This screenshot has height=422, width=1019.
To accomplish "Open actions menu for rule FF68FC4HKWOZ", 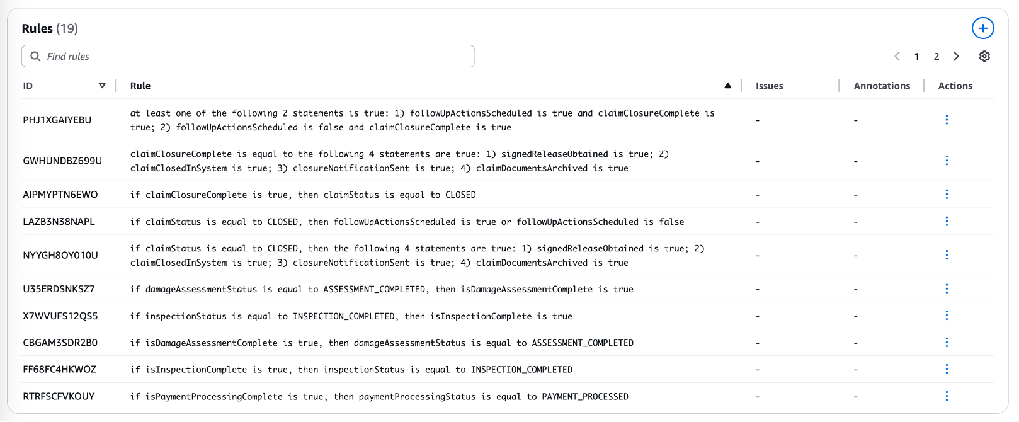I will coord(947,369).
